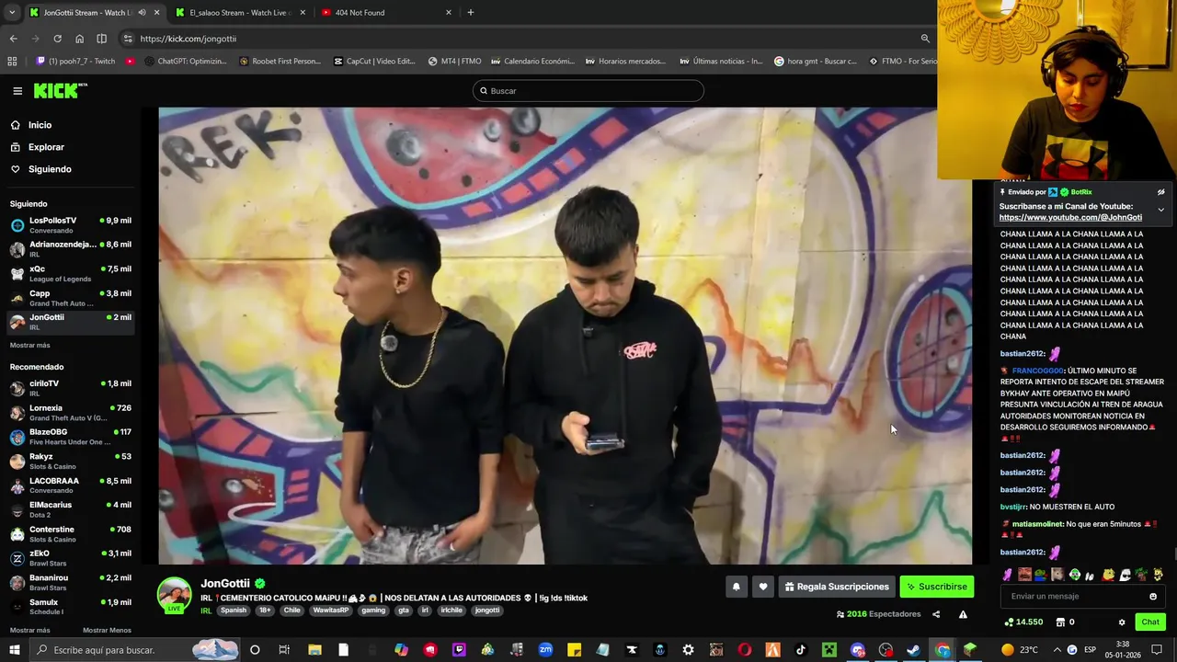Open JonGottii profile avatar
The image size is (1177, 662).
tap(175, 595)
